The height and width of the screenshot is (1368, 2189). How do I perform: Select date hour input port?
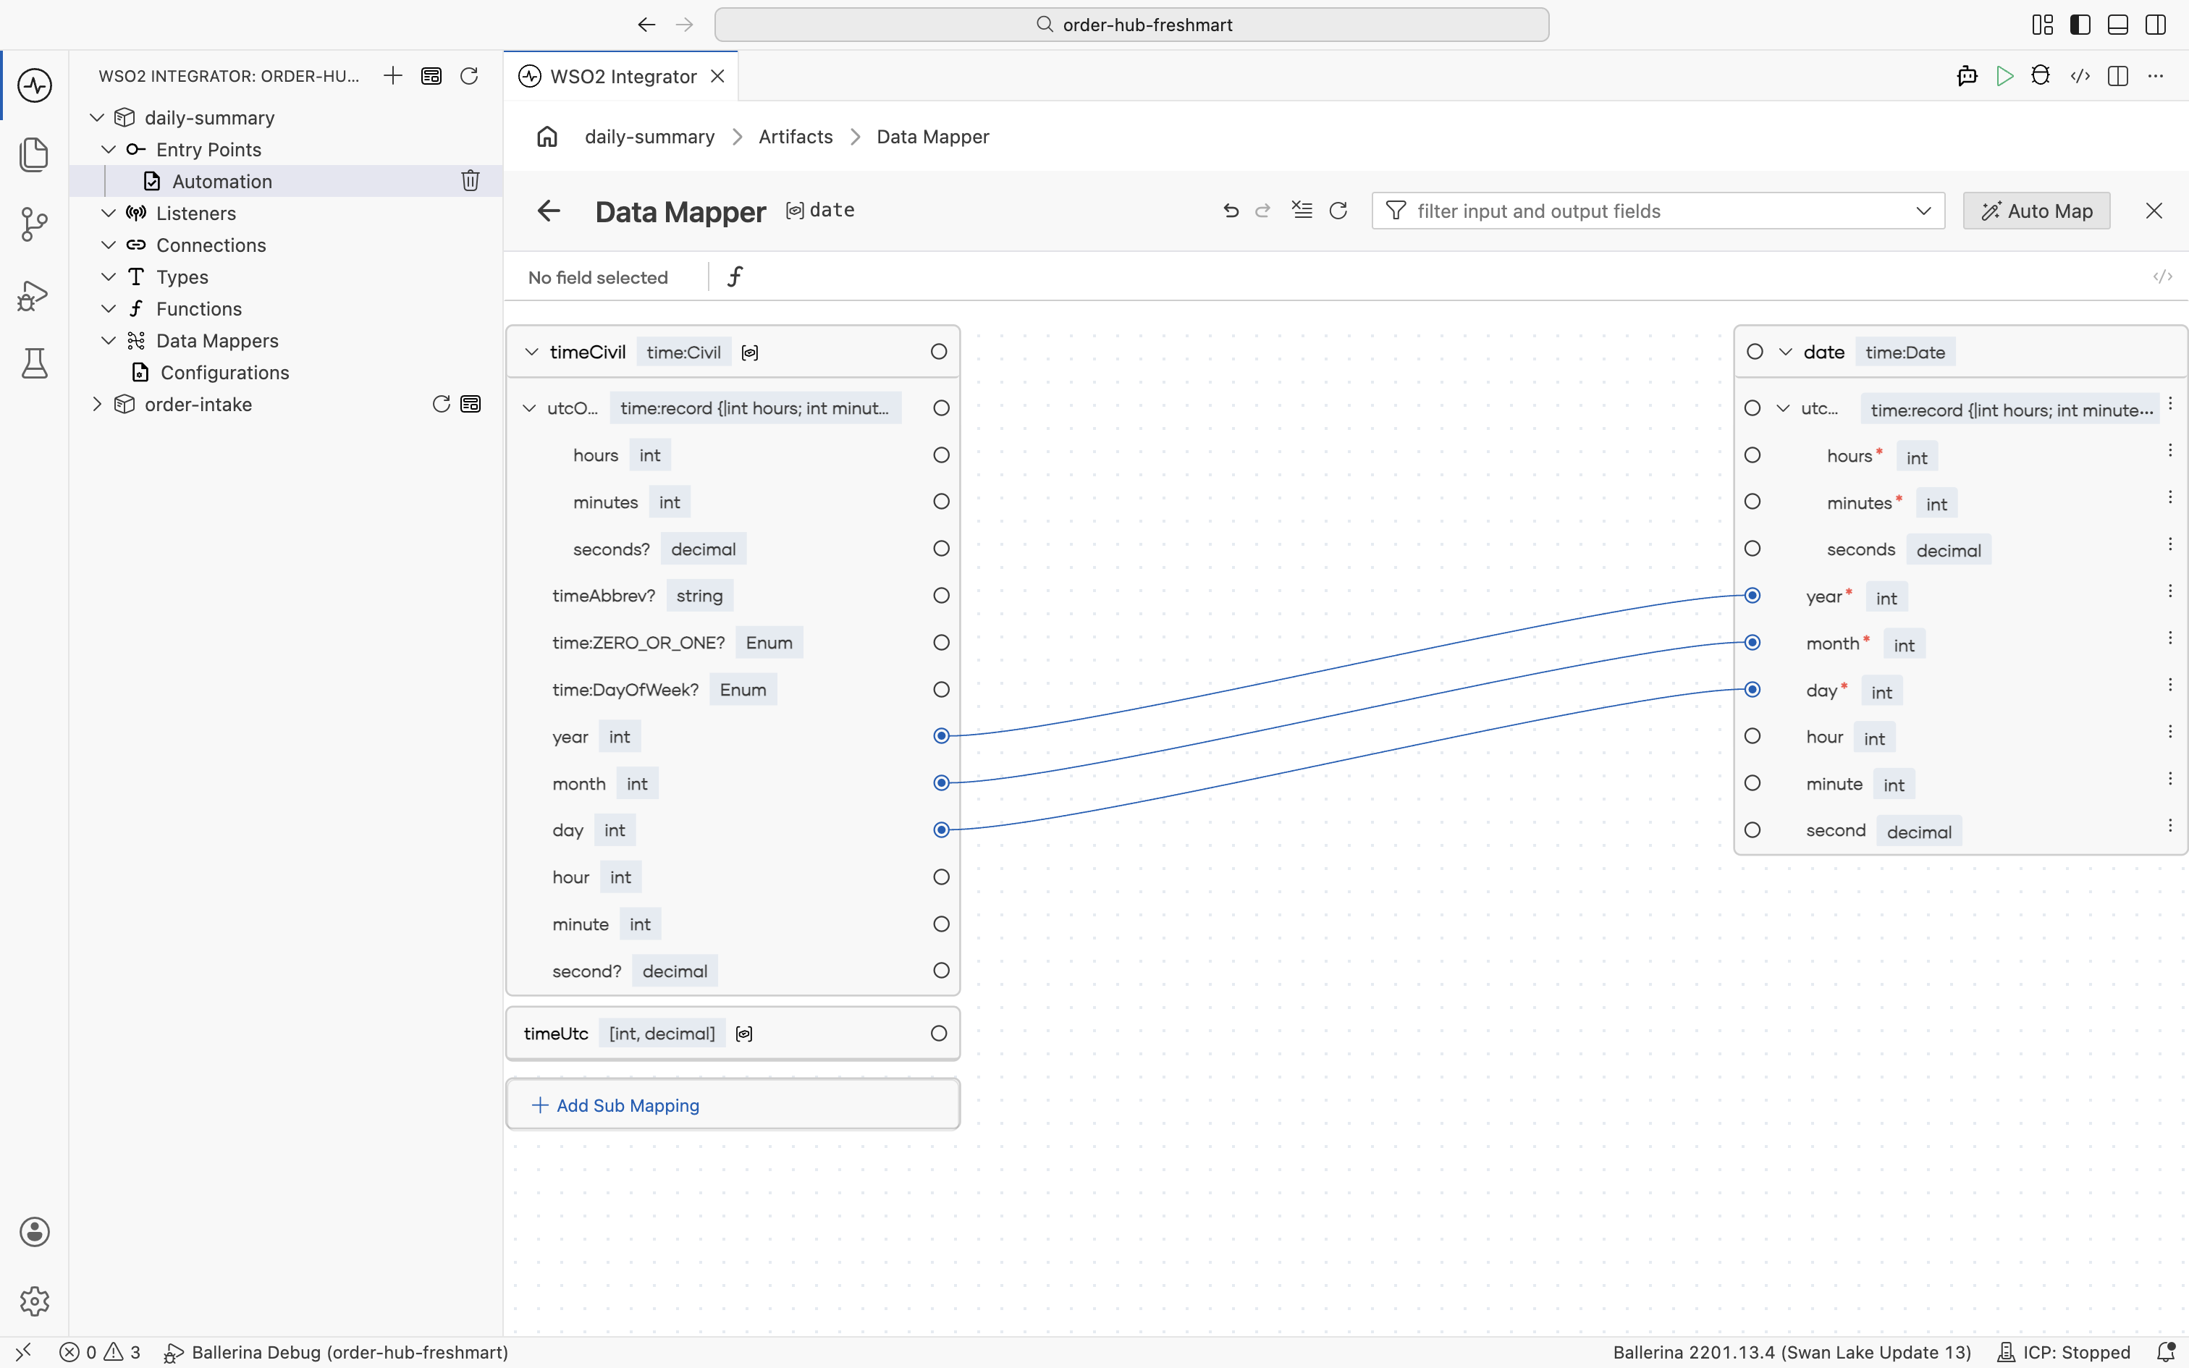point(1752,737)
